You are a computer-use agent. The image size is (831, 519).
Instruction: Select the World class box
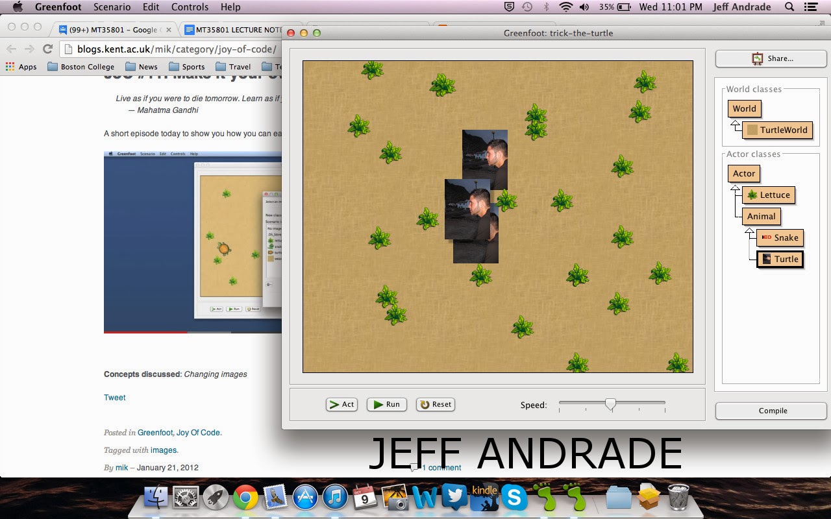coord(744,108)
